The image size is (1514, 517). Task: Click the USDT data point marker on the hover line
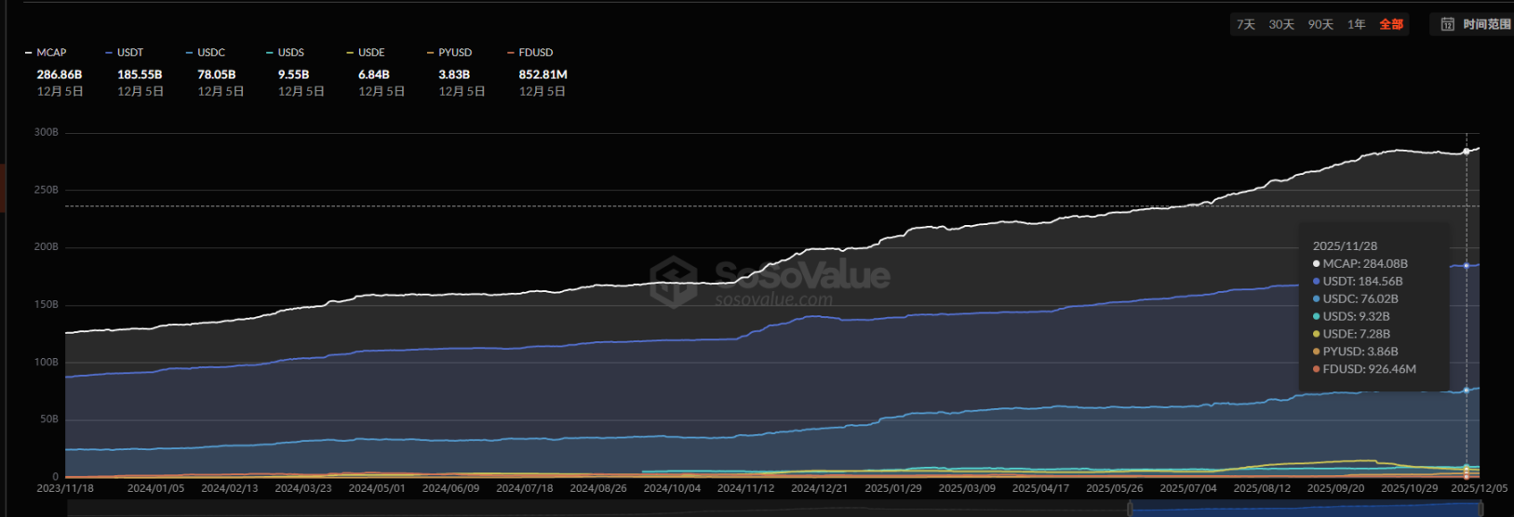pos(1467,266)
